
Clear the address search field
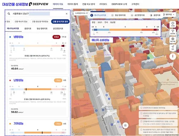click(x=67, y=14)
